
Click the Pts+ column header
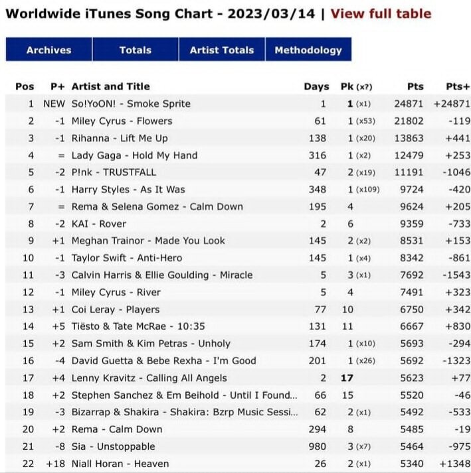(458, 87)
